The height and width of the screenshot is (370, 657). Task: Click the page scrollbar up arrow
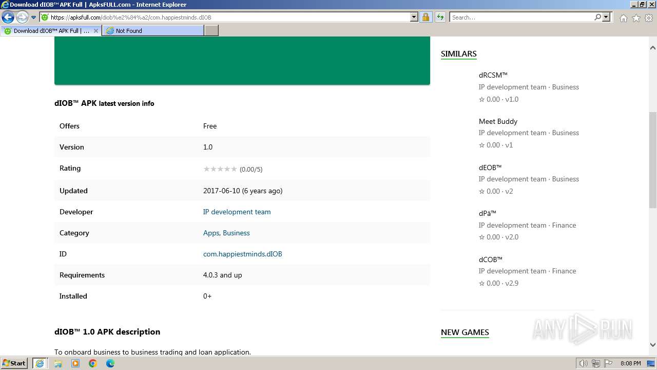[x=653, y=48]
